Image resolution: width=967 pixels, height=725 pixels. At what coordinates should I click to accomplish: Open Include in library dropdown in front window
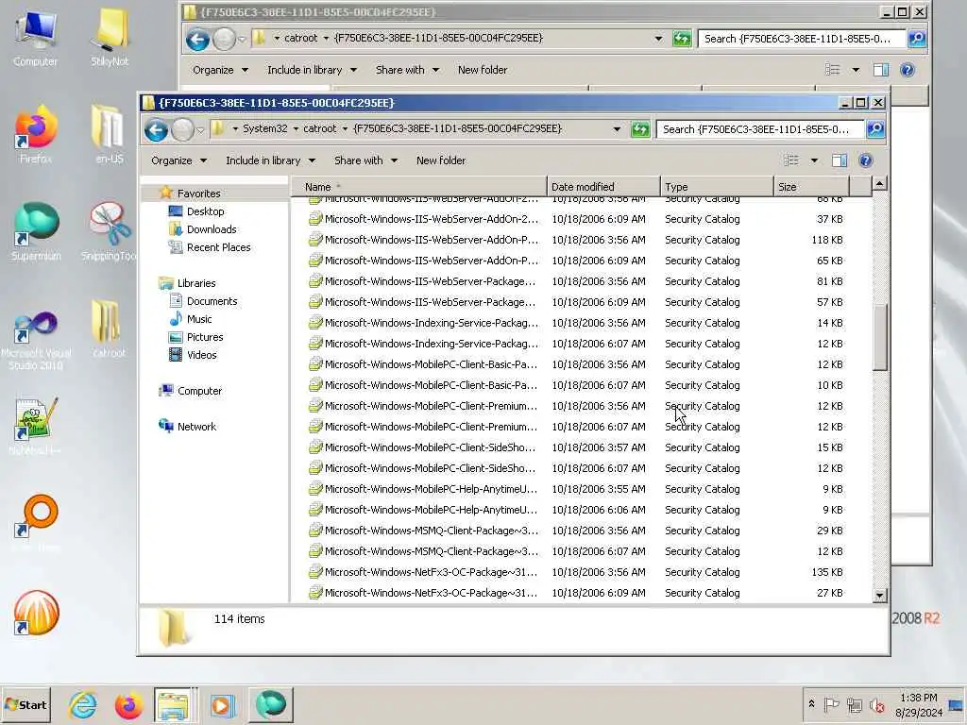(270, 160)
